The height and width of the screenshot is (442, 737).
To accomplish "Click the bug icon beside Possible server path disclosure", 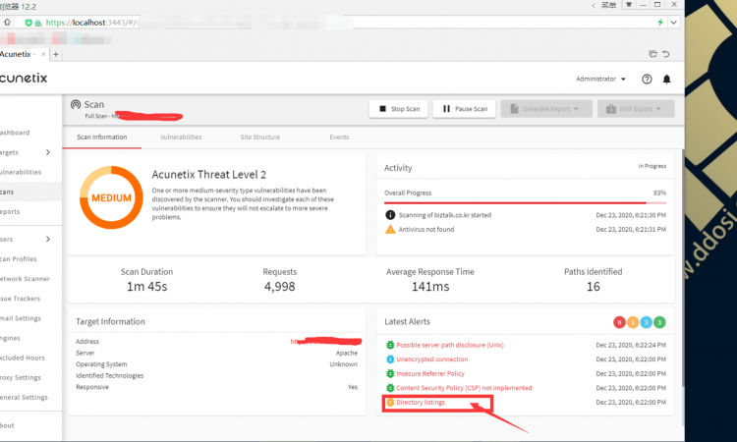I will click(x=390, y=345).
